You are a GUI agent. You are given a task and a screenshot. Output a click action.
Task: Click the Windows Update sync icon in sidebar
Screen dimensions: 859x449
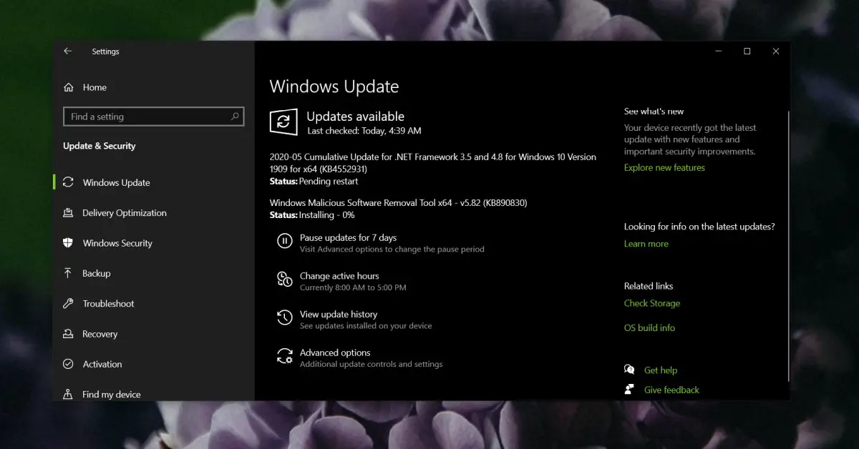tap(68, 182)
